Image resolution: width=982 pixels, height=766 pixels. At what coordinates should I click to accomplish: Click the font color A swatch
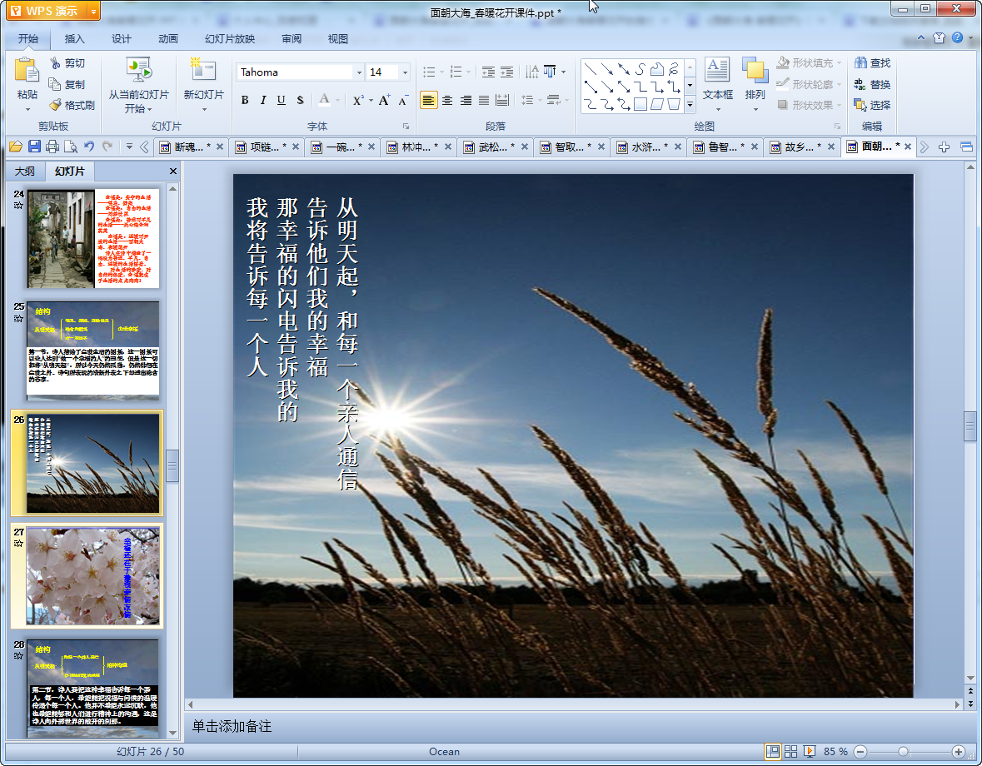[324, 100]
